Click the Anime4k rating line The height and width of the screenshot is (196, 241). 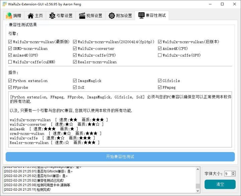44,129
